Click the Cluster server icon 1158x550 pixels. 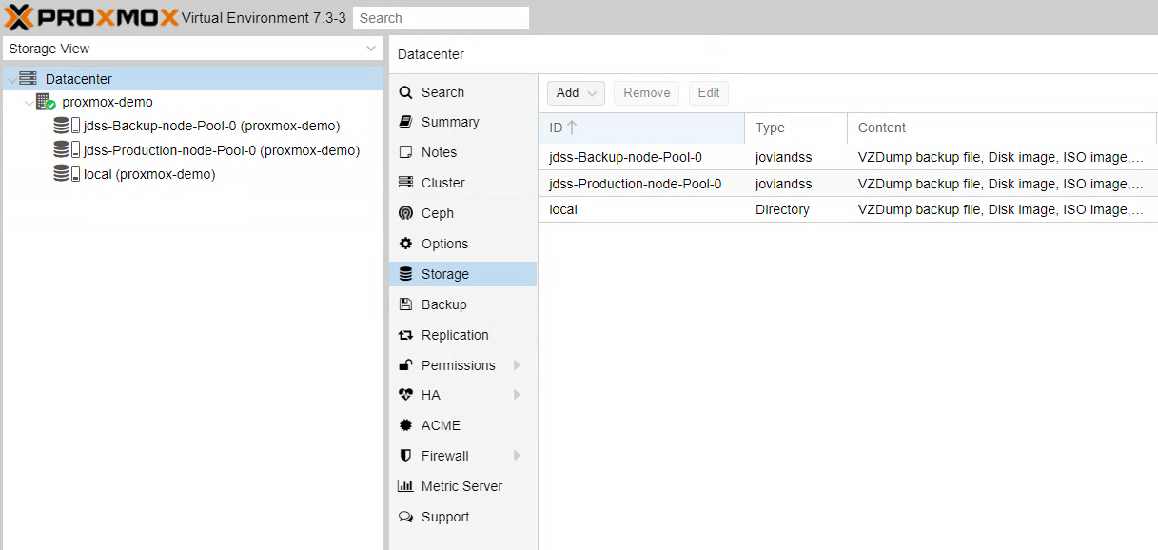(x=405, y=183)
